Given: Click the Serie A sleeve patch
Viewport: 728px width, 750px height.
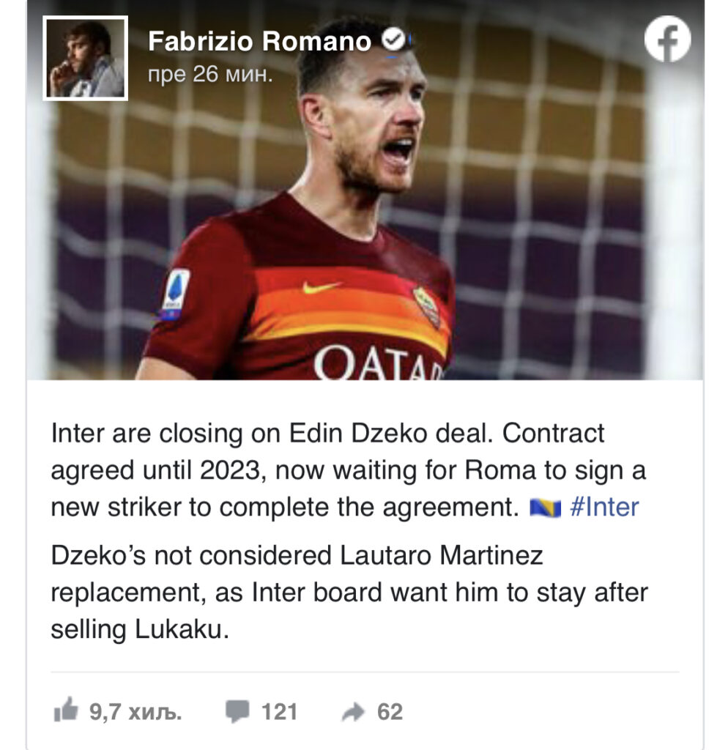Looking at the screenshot, I should click(x=175, y=294).
